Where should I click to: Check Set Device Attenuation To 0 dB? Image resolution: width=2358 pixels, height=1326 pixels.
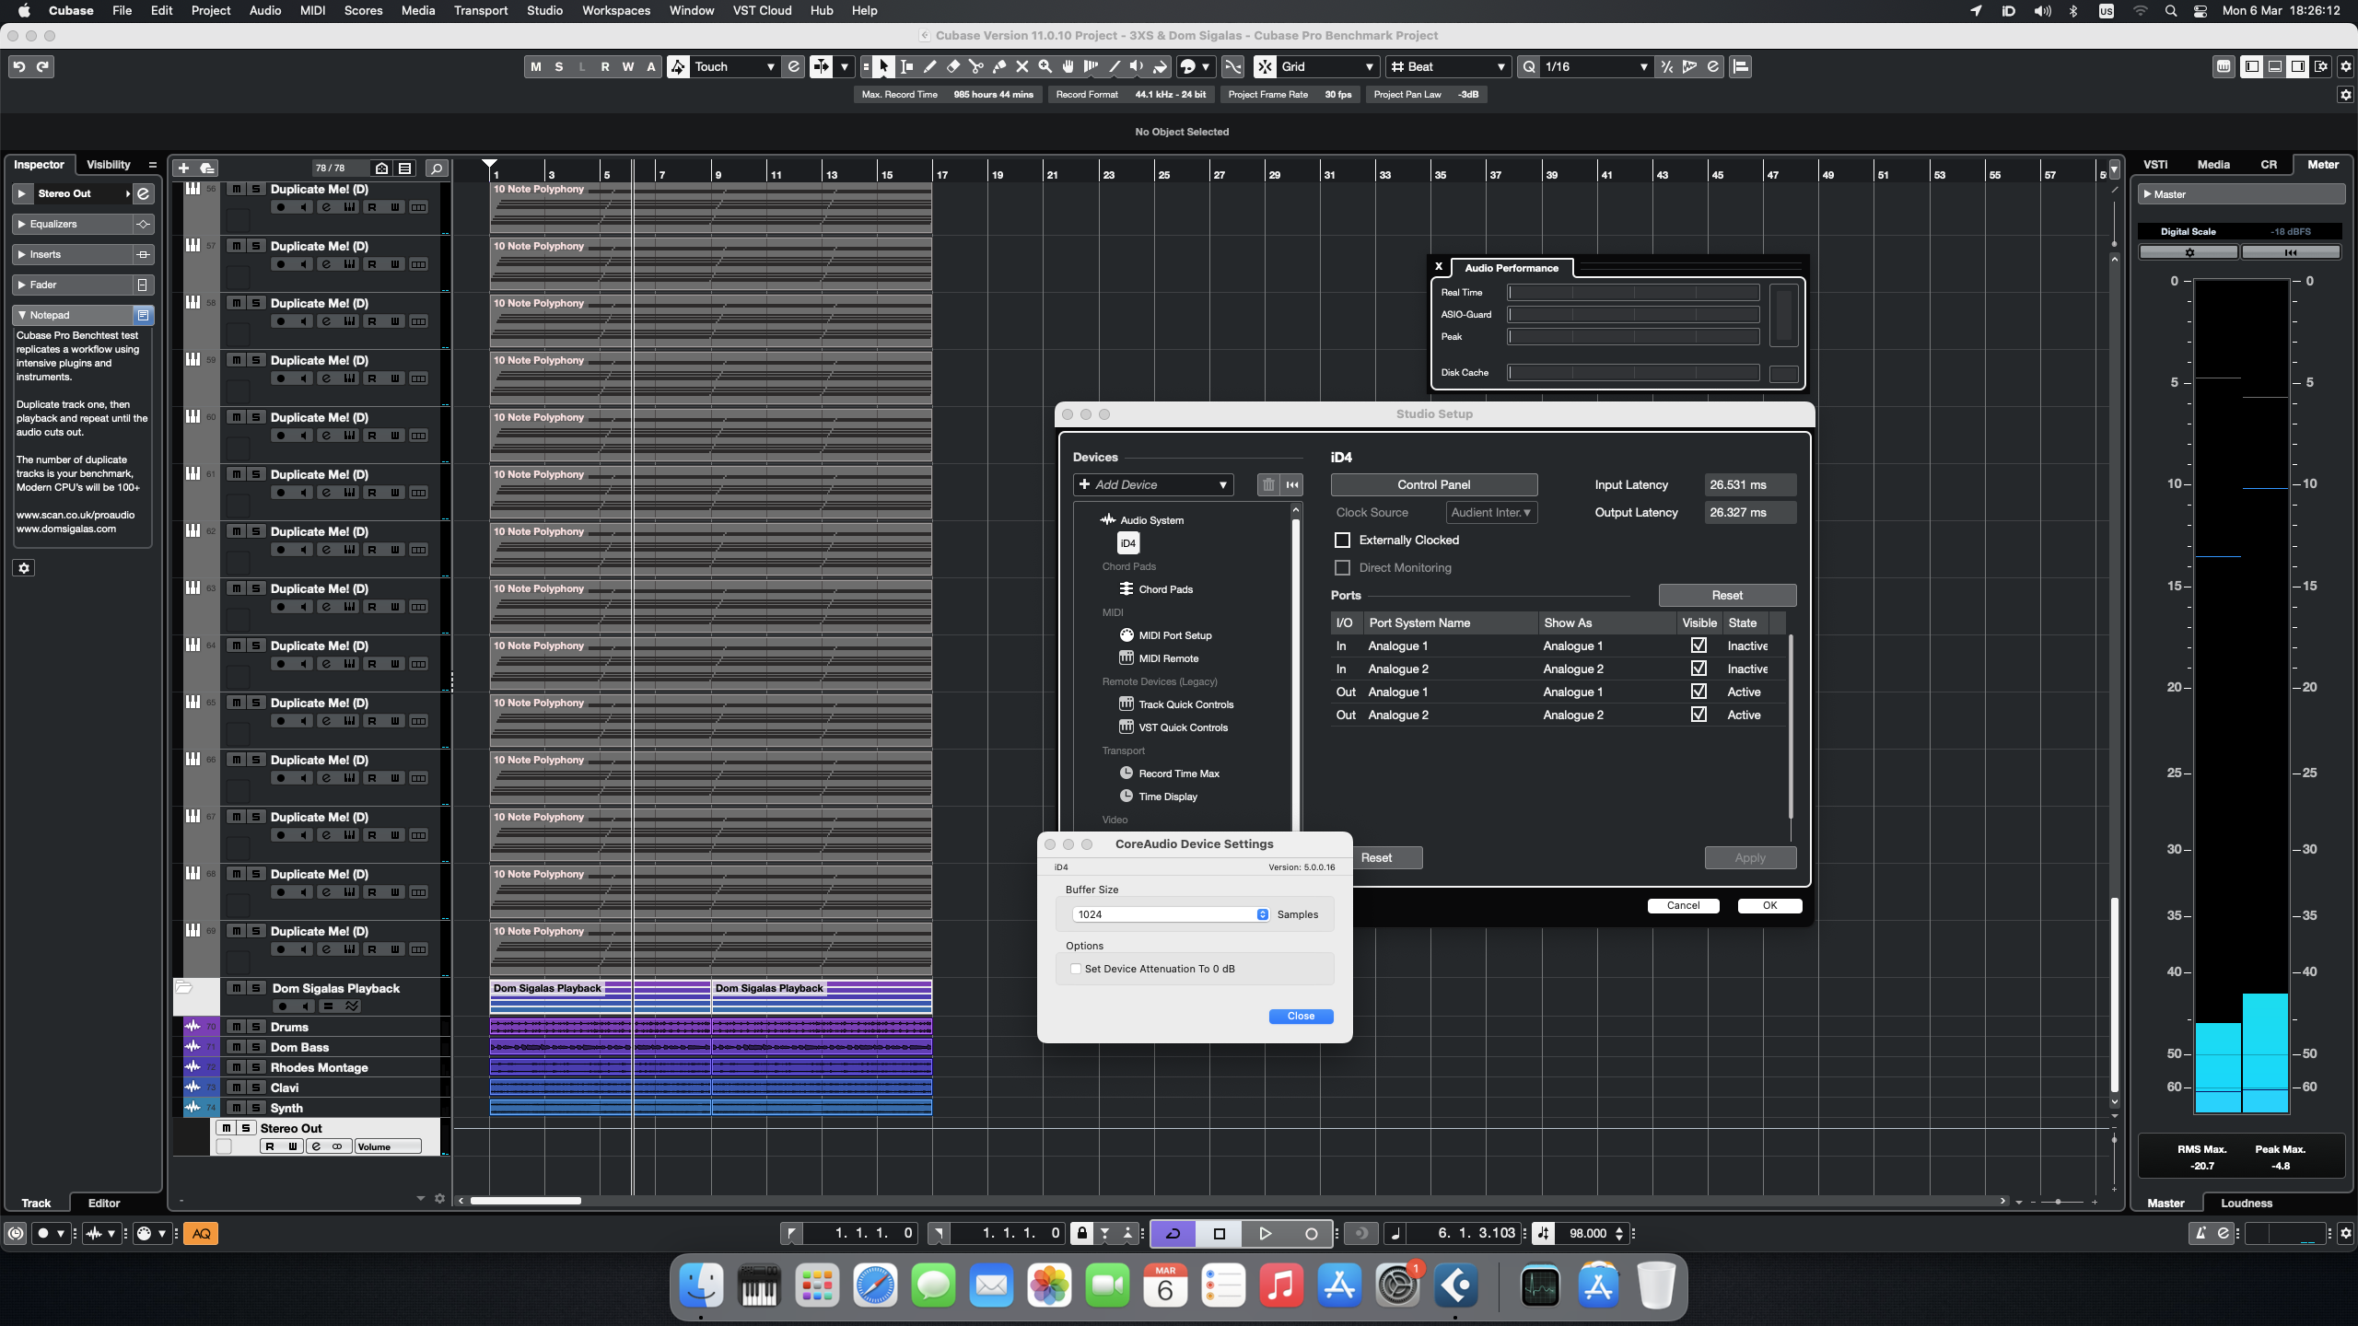tap(1076, 969)
